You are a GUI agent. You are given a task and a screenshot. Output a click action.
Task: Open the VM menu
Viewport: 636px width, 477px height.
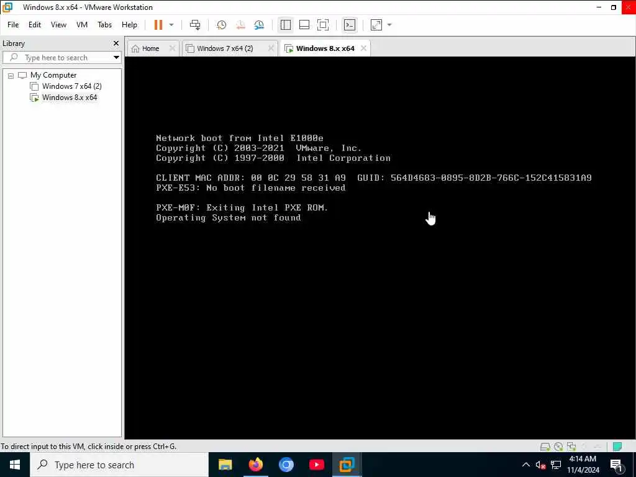point(82,25)
